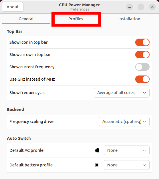The width and height of the screenshot is (159, 179).
Task: Click the Top Bar section heading
Action: (x=15, y=31)
